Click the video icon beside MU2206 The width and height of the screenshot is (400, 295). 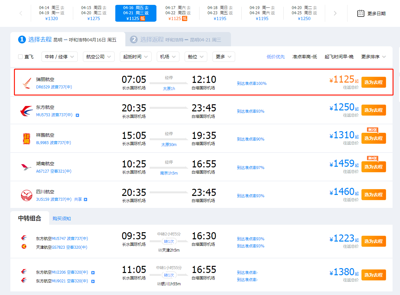(93, 273)
